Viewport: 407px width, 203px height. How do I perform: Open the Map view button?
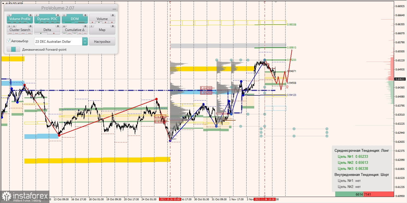[x=102, y=30]
